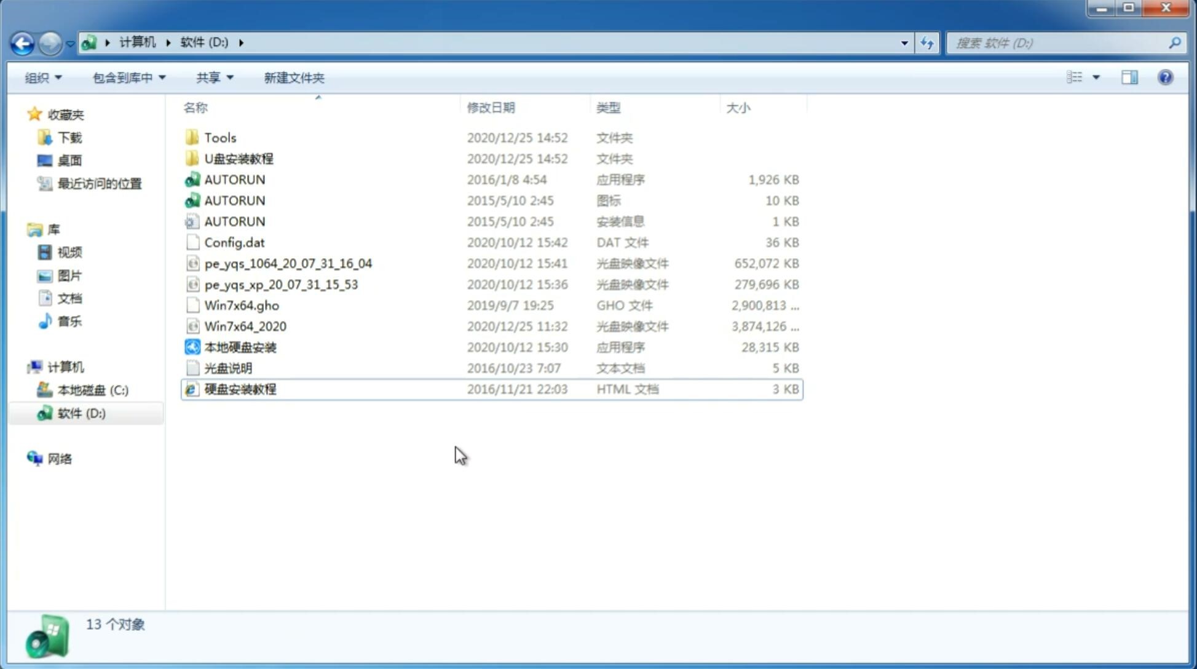
Task: Open pe_yqs_1064_20_07_31_16_04 image
Action: tap(288, 263)
